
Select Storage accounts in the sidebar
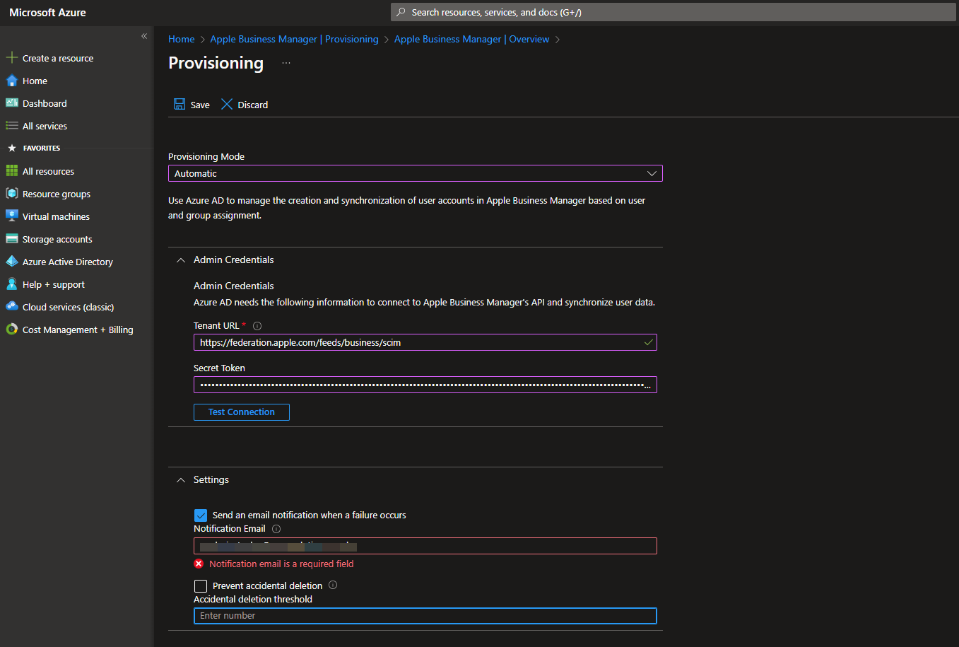55,238
